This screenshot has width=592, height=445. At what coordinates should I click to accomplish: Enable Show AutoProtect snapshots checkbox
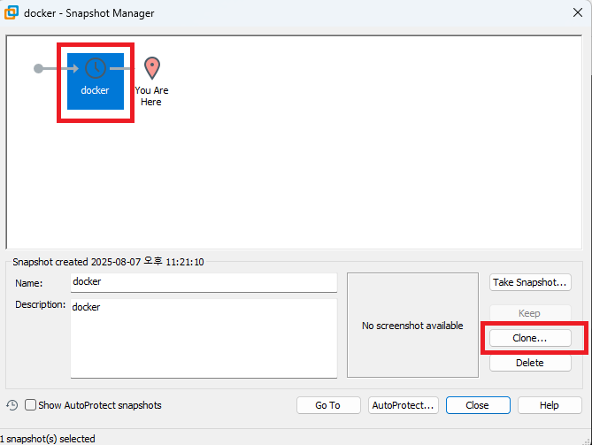pyautogui.click(x=30, y=405)
